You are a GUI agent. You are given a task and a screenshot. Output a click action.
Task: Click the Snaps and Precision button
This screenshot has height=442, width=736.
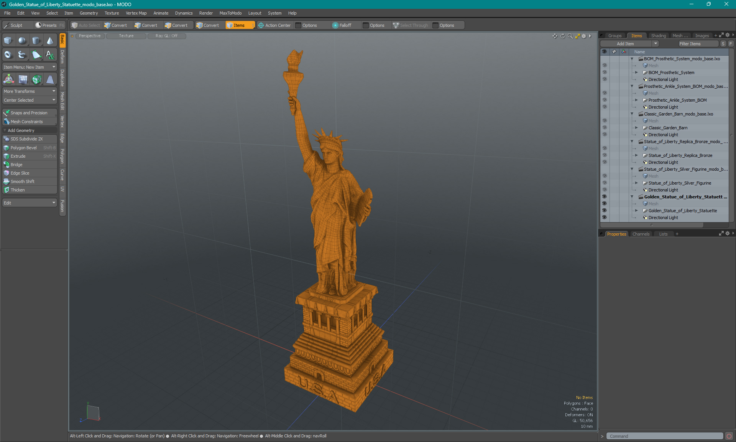pos(30,113)
